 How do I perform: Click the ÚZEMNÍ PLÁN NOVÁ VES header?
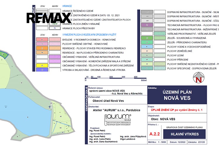pyautogui.click(x=177, y=95)
